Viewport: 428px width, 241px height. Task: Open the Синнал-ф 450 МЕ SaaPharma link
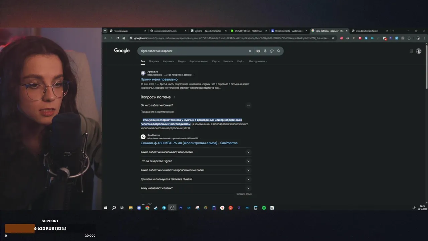pyautogui.click(x=189, y=143)
